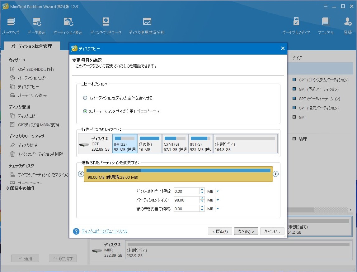Select option 2 パーティションをサイズ変更せずにコピーする
Image resolution: width=357 pixels, height=272 pixels.
pyautogui.click(x=85, y=111)
